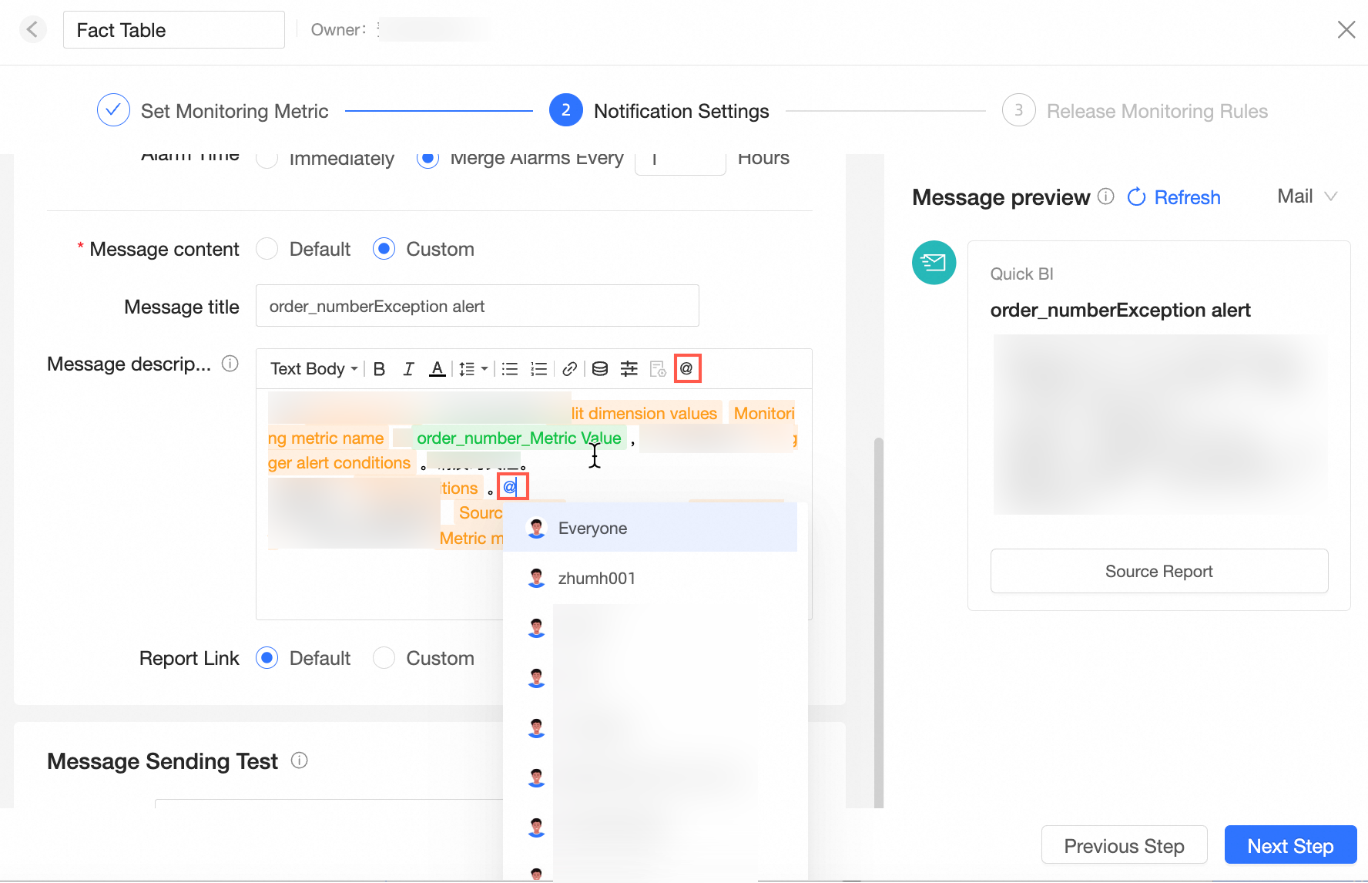
Task: Click the 'ger alert conditions' tag in editor
Action: coord(340,462)
